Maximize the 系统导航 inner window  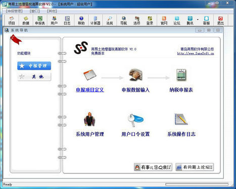pyautogui.click(x=209, y=30)
